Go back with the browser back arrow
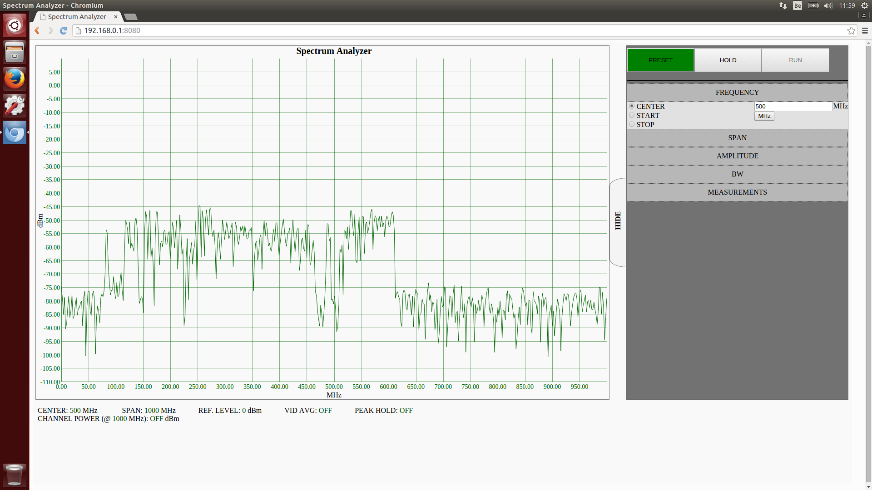This screenshot has height=490, width=872. click(x=37, y=30)
